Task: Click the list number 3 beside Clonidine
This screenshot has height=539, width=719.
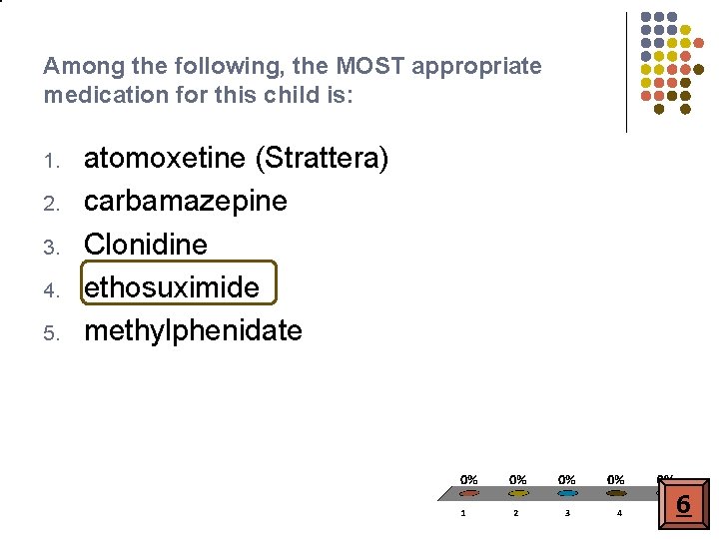Action: pos(52,248)
